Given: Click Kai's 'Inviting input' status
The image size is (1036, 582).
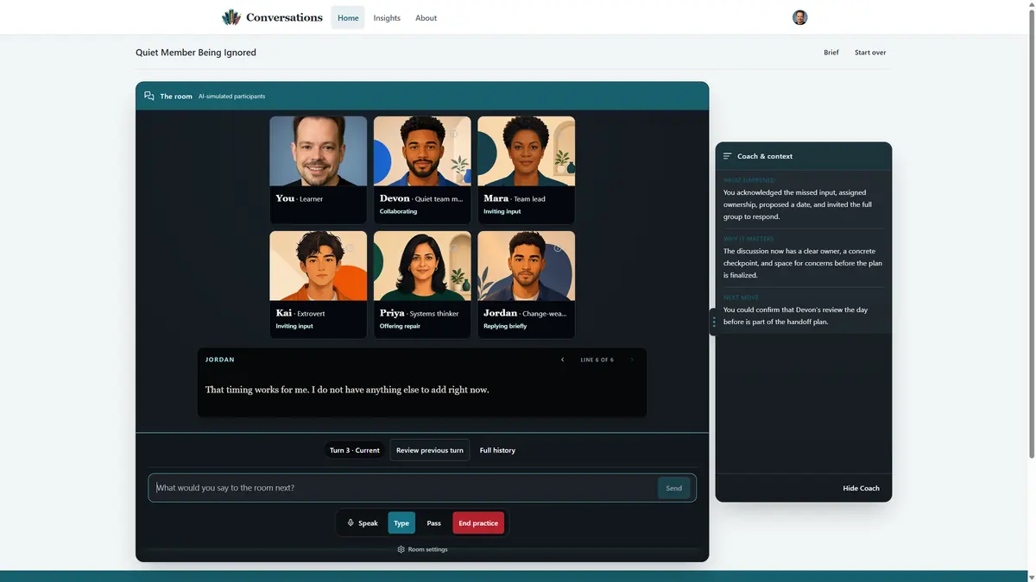Looking at the screenshot, I should pyautogui.click(x=294, y=326).
